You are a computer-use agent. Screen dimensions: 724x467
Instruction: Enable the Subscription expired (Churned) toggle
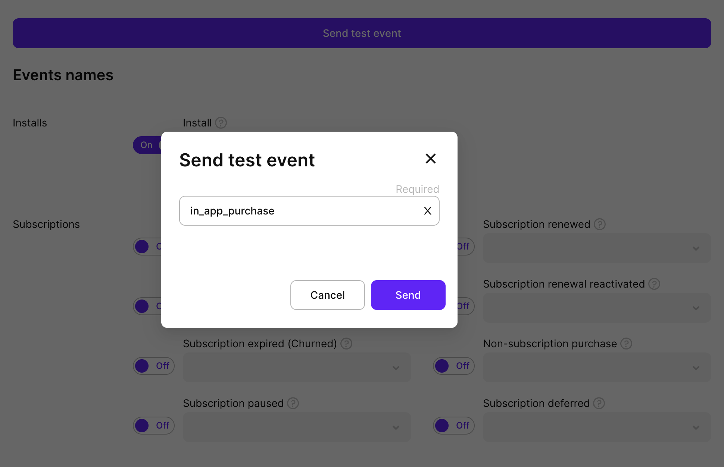point(154,366)
